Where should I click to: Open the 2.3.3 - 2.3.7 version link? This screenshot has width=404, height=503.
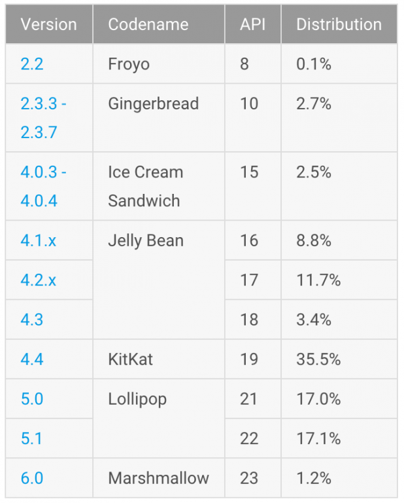tap(43, 118)
